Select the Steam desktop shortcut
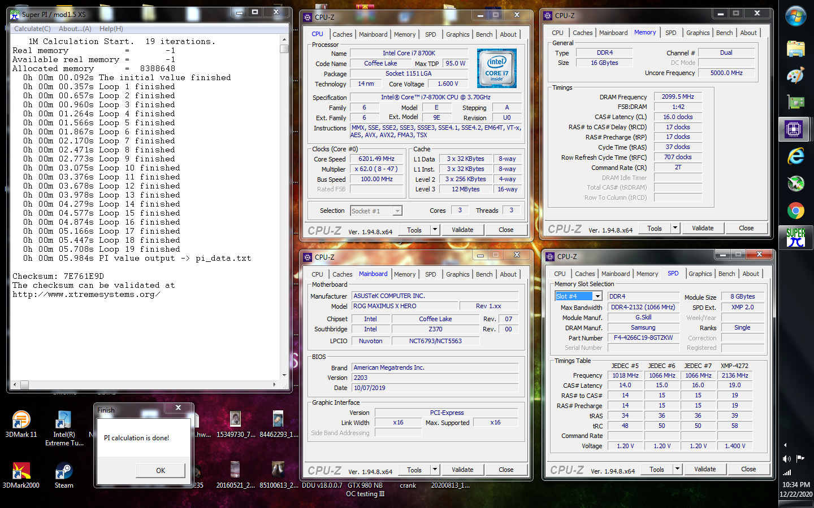Image resolution: width=814 pixels, height=508 pixels. (64, 475)
